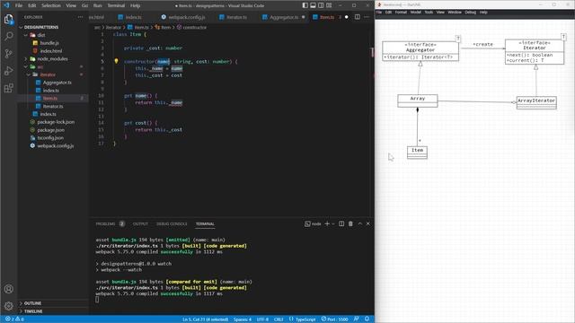Click the split terminal icon
This screenshot has height=323, width=575.
point(341,223)
